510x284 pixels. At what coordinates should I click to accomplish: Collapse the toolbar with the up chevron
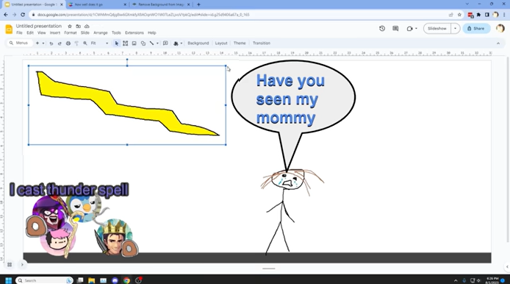click(x=498, y=43)
